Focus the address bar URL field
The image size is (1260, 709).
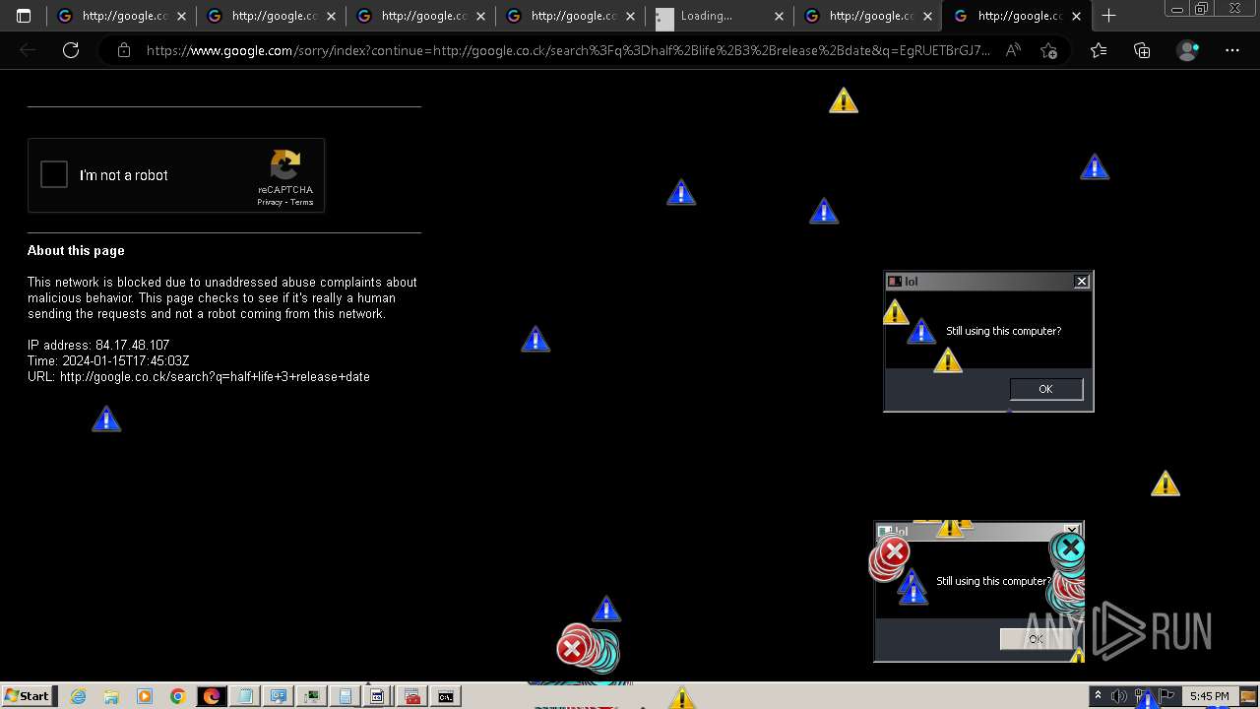coord(568,50)
